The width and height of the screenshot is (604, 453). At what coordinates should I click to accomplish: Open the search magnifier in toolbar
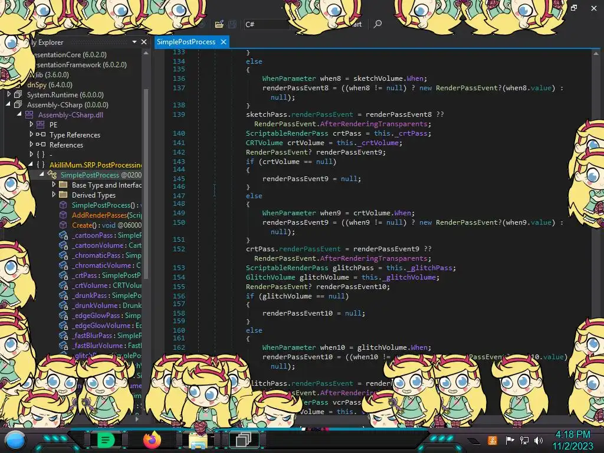(378, 24)
